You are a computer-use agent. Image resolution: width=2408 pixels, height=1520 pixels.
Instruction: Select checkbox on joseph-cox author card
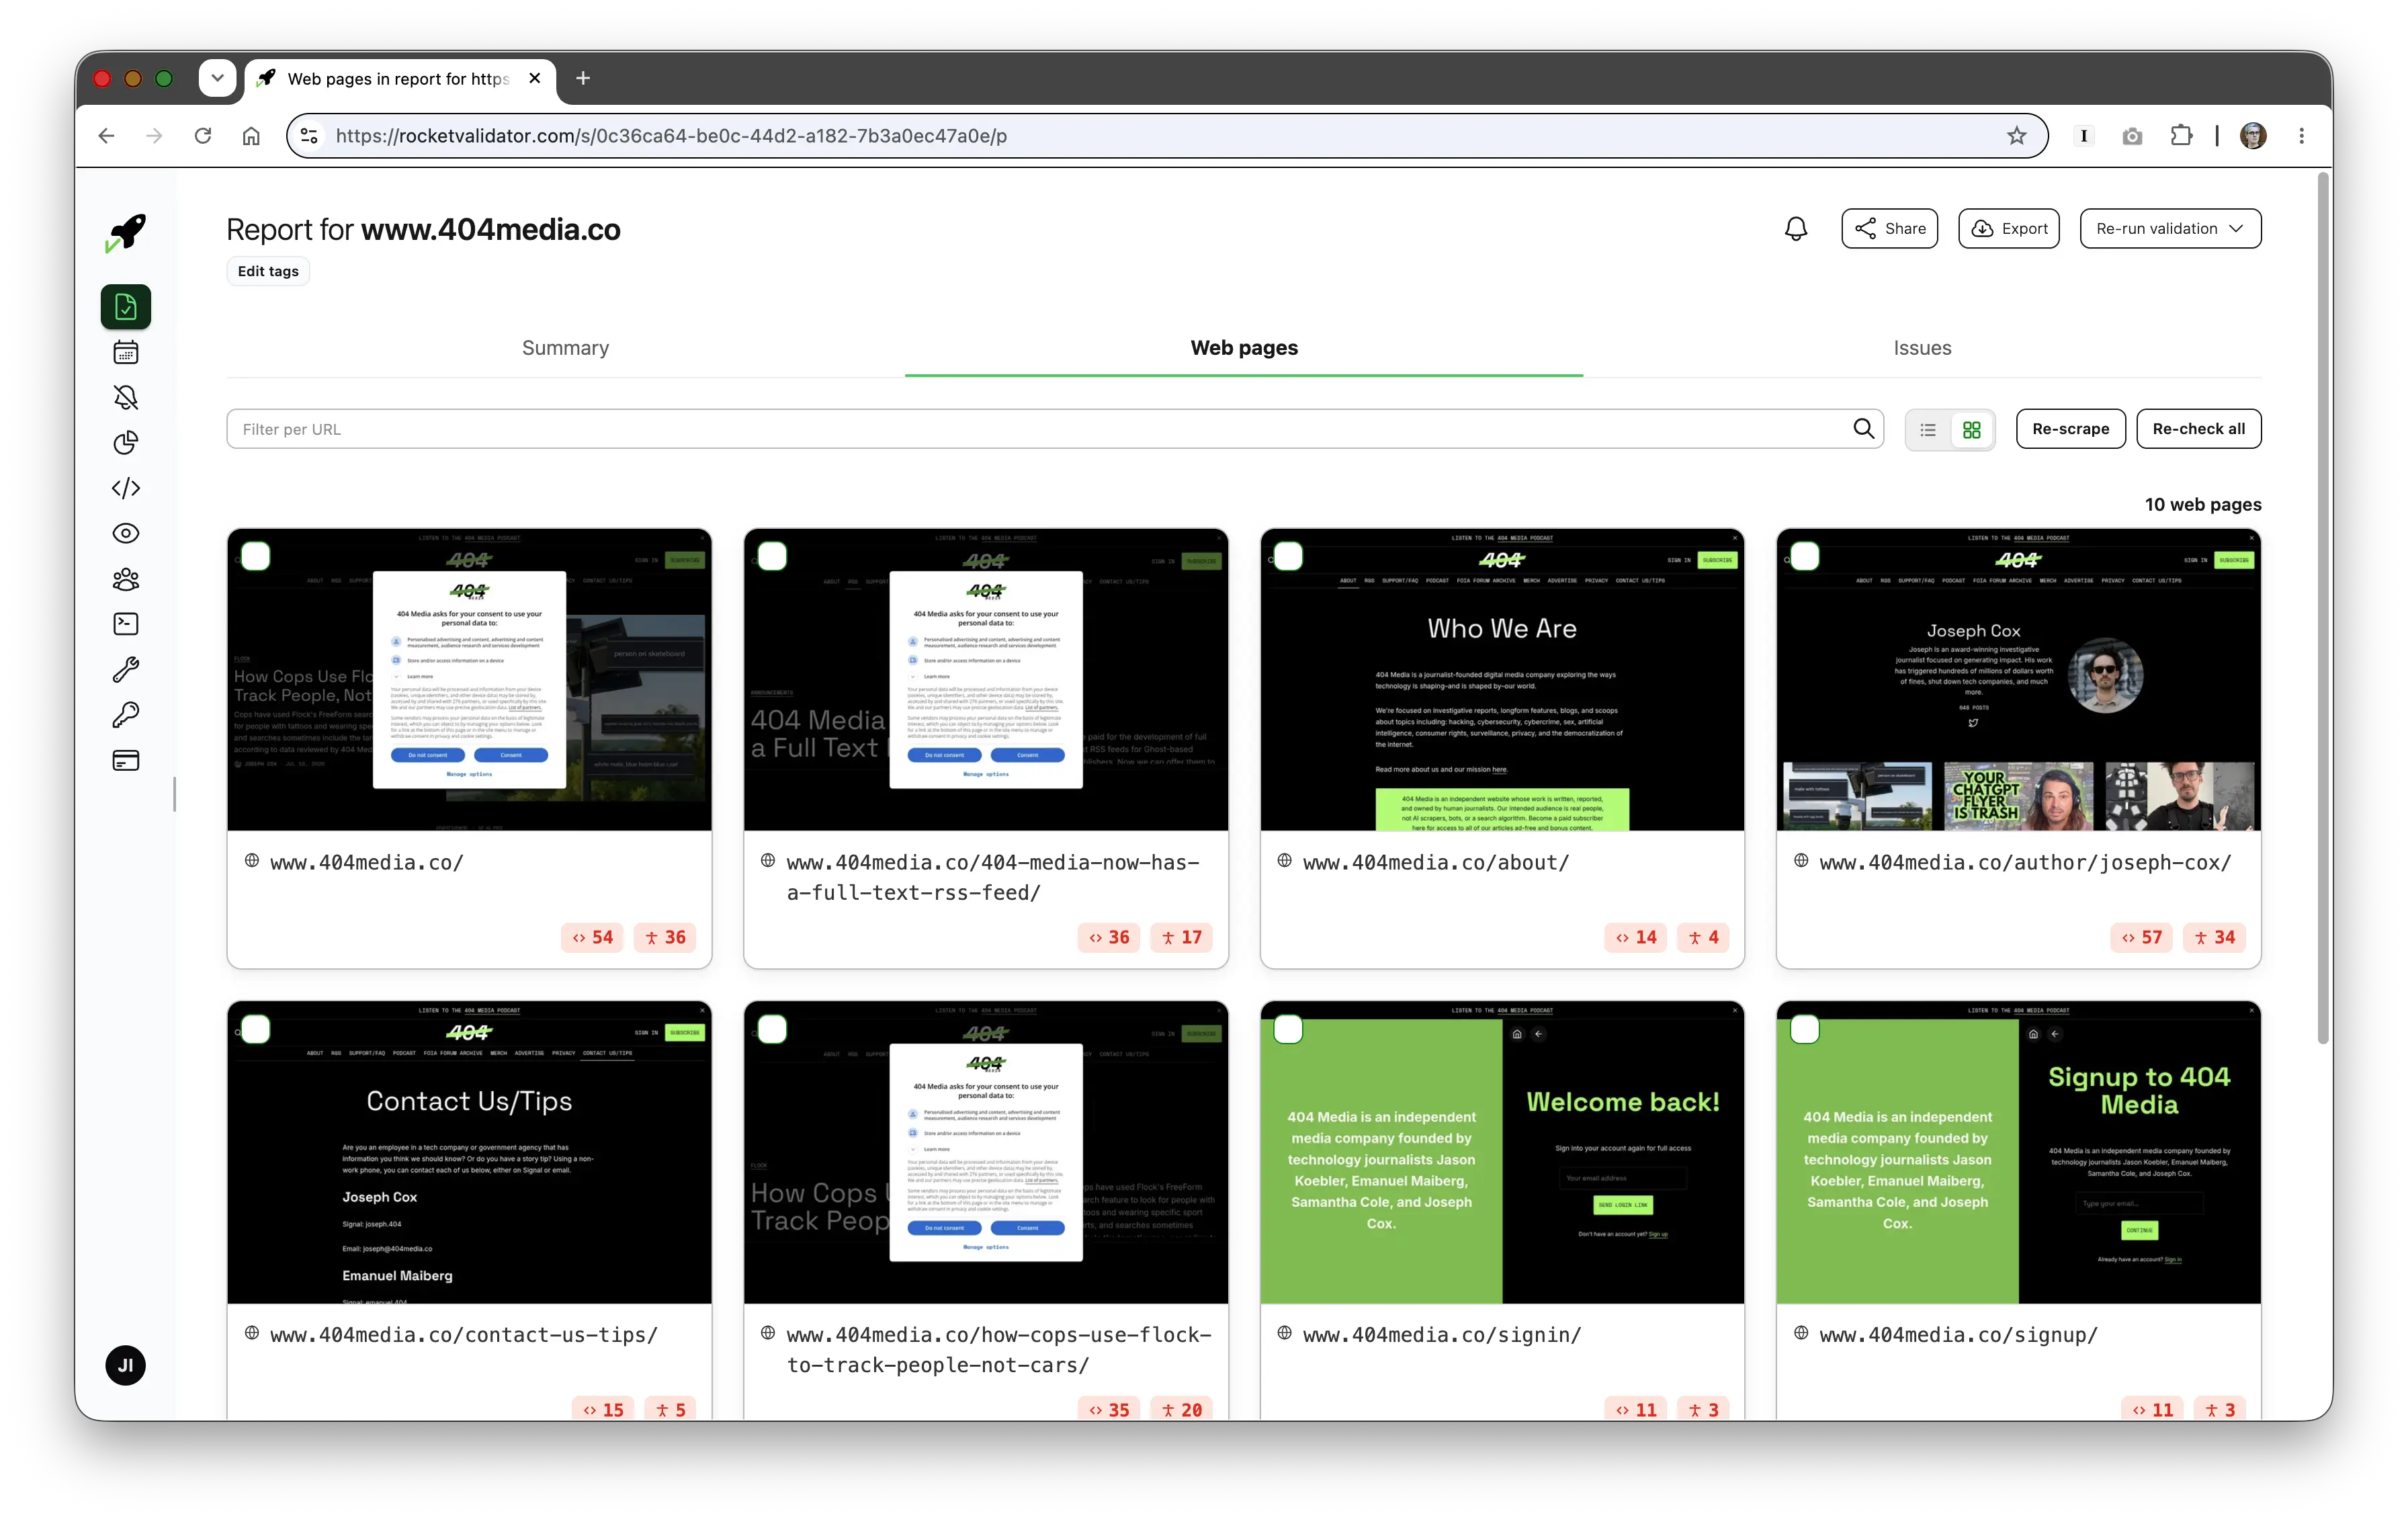pyautogui.click(x=1804, y=557)
